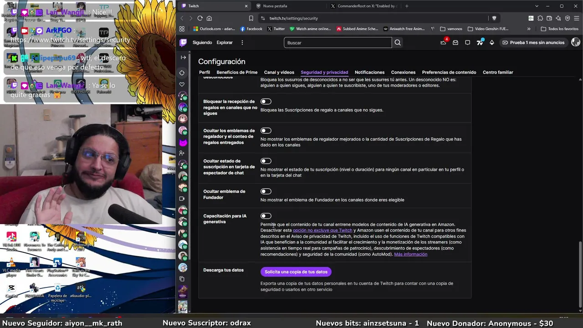Open Preferencias de contenido tab
Image resolution: width=583 pixels, height=328 pixels.
(x=449, y=72)
